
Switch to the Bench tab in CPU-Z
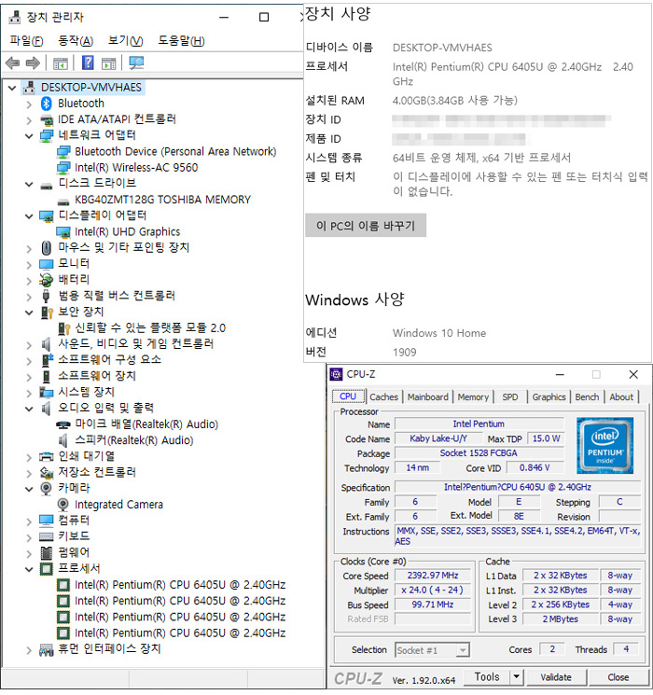tap(587, 396)
